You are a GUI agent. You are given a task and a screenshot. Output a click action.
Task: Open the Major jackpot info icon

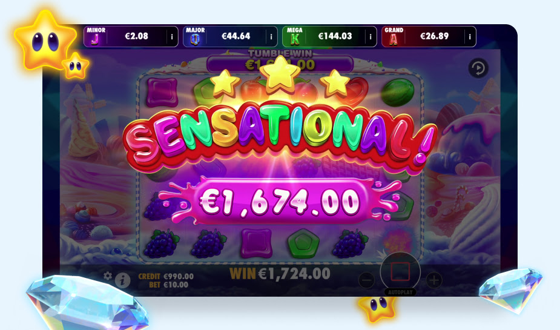[271, 37]
